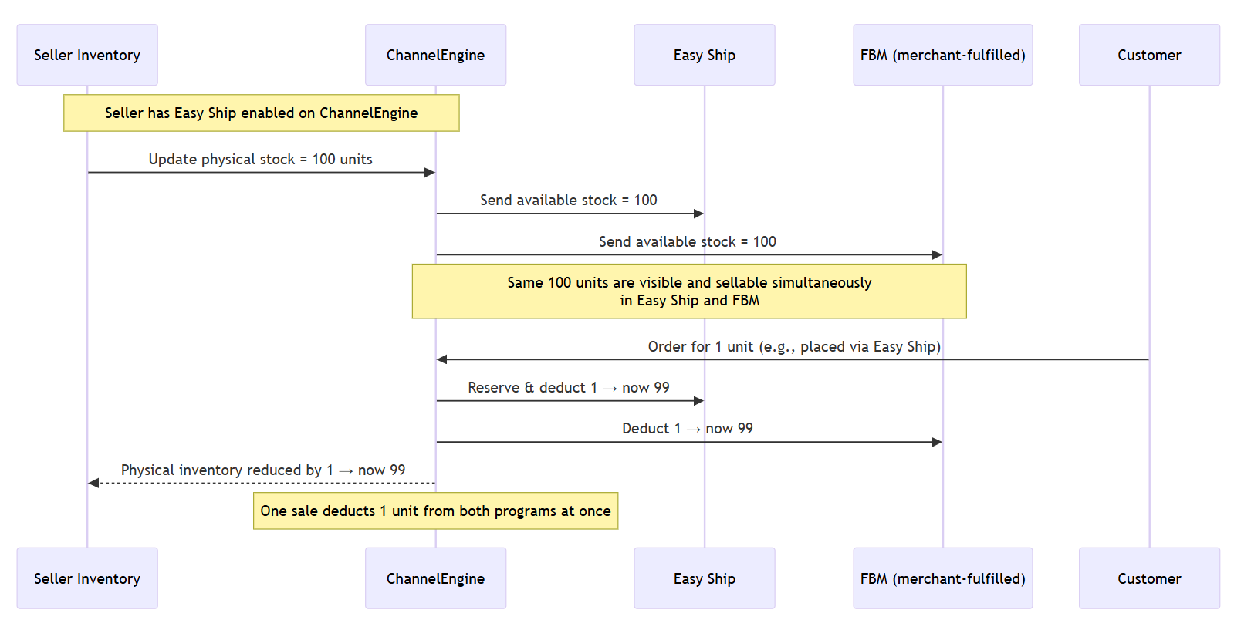Click the note "Seller has Easy Ship enabled on ChannelEngine"
This screenshot has height=637, width=1234.
tap(262, 113)
